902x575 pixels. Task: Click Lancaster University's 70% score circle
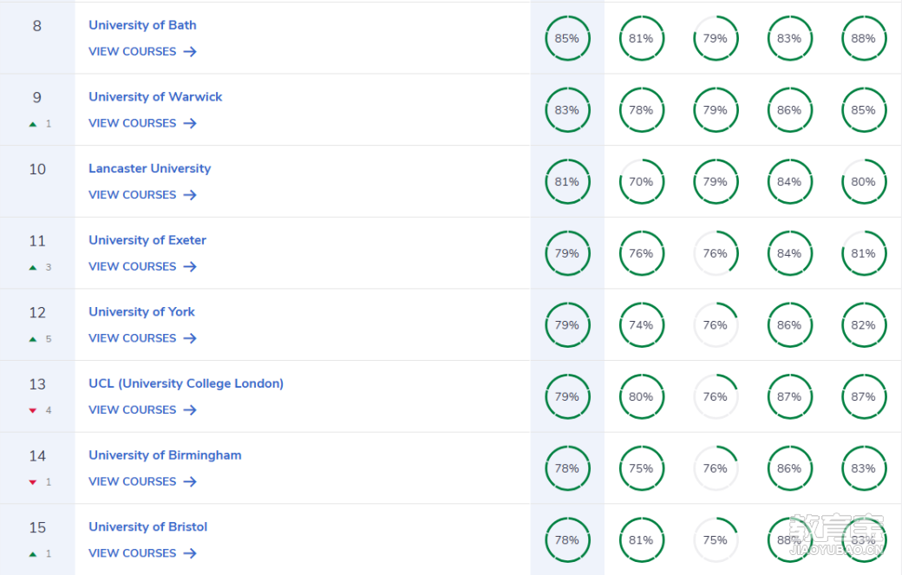click(x=642, y=182)
